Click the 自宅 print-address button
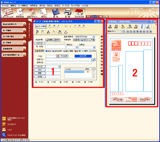This screenshot has width=160, height=142. tap(77, 40)
